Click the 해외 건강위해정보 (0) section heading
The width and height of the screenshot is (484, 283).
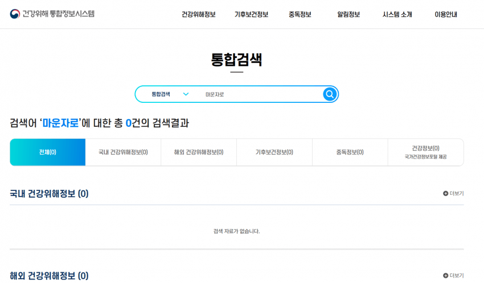coord(49,276)
